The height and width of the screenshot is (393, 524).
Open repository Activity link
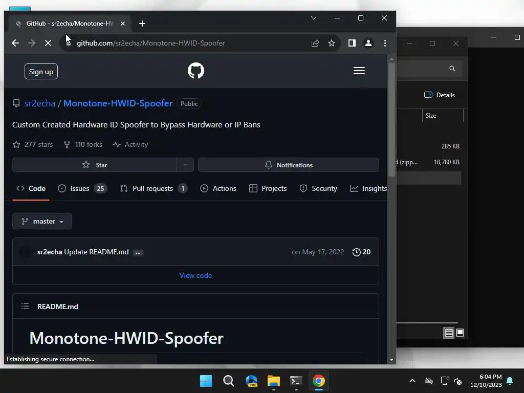130,144
